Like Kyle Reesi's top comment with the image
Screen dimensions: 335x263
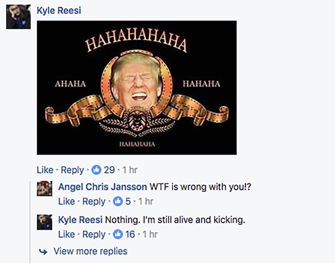(x=45, y=170)
